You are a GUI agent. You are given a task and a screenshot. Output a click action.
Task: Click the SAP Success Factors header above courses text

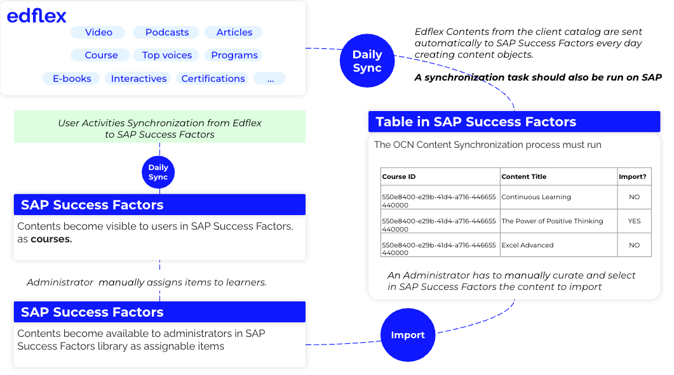tap(159, 204)
